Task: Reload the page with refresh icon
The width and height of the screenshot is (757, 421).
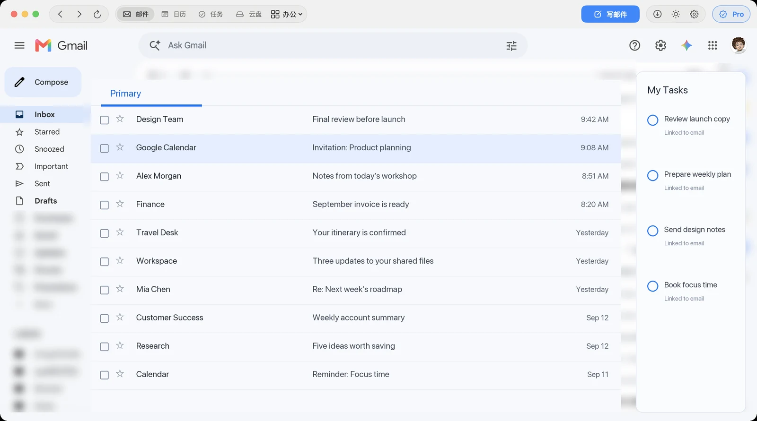Action: click(x=97, y=14)
